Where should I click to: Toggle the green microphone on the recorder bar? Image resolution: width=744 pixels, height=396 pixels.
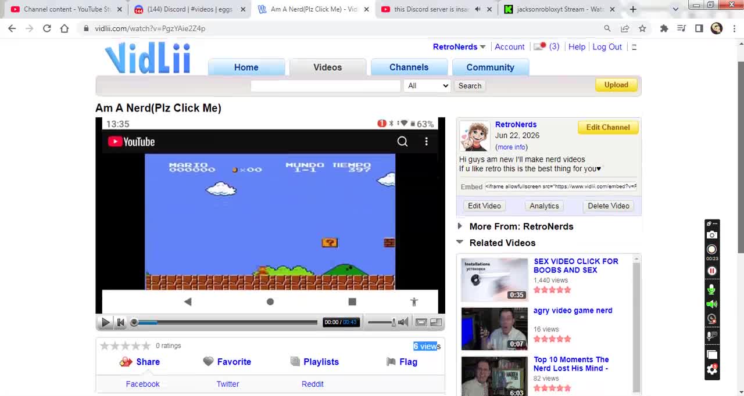coord(712,290)
